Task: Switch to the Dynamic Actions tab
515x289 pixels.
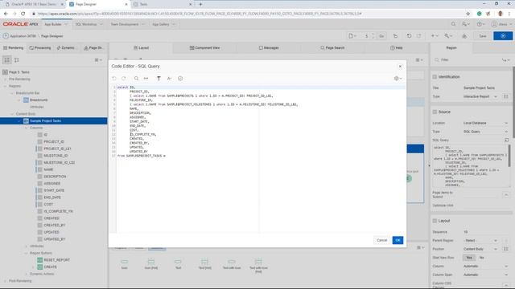Action: pyautogui.click(x=66, y=48)
